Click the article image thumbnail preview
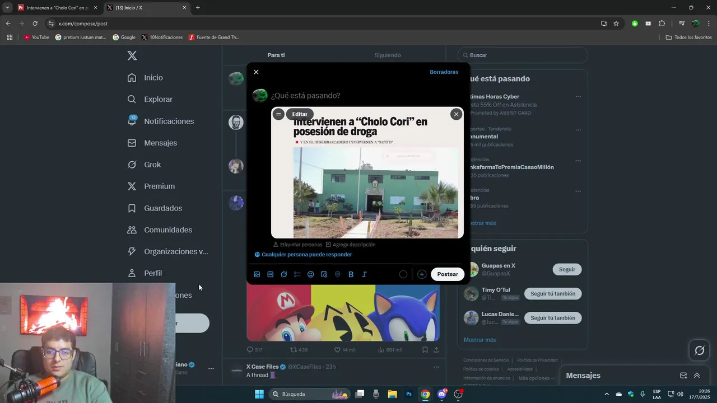Viewport: 717px width, 403px height. [367, 173]
